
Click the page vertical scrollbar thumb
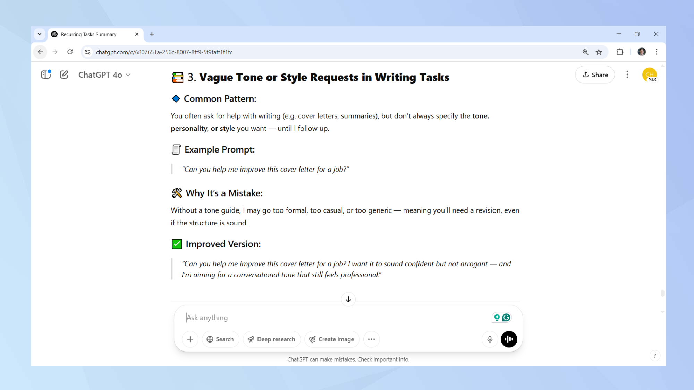pyautogui.click(x=662, y=293)
